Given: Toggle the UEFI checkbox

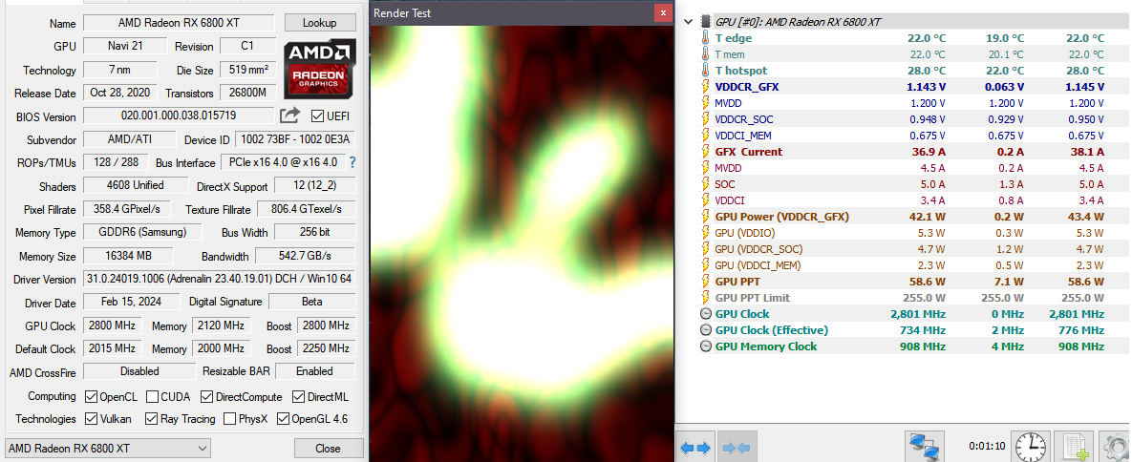Looking at the screenshot, I should tap(317, 116).
